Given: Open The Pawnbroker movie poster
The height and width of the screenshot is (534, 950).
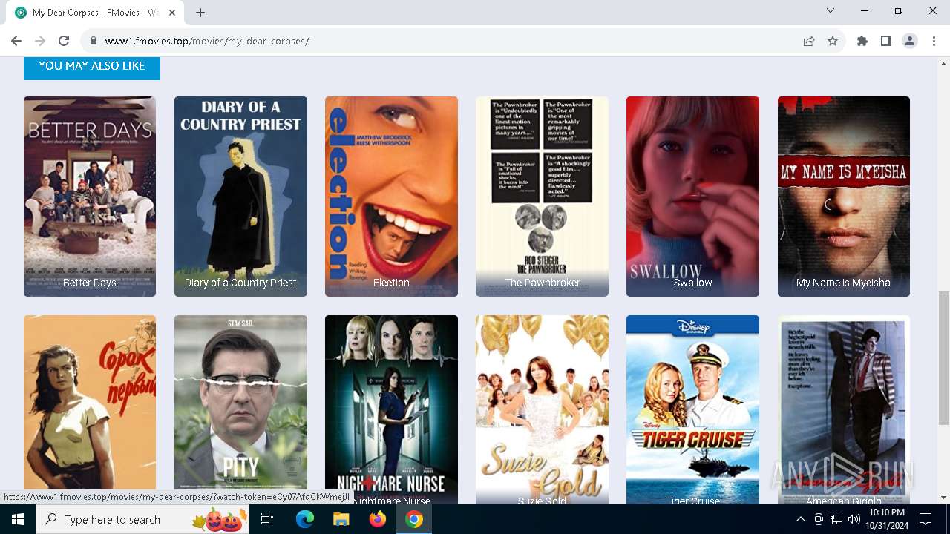Looking at the screenshot, I should point(542,197).
